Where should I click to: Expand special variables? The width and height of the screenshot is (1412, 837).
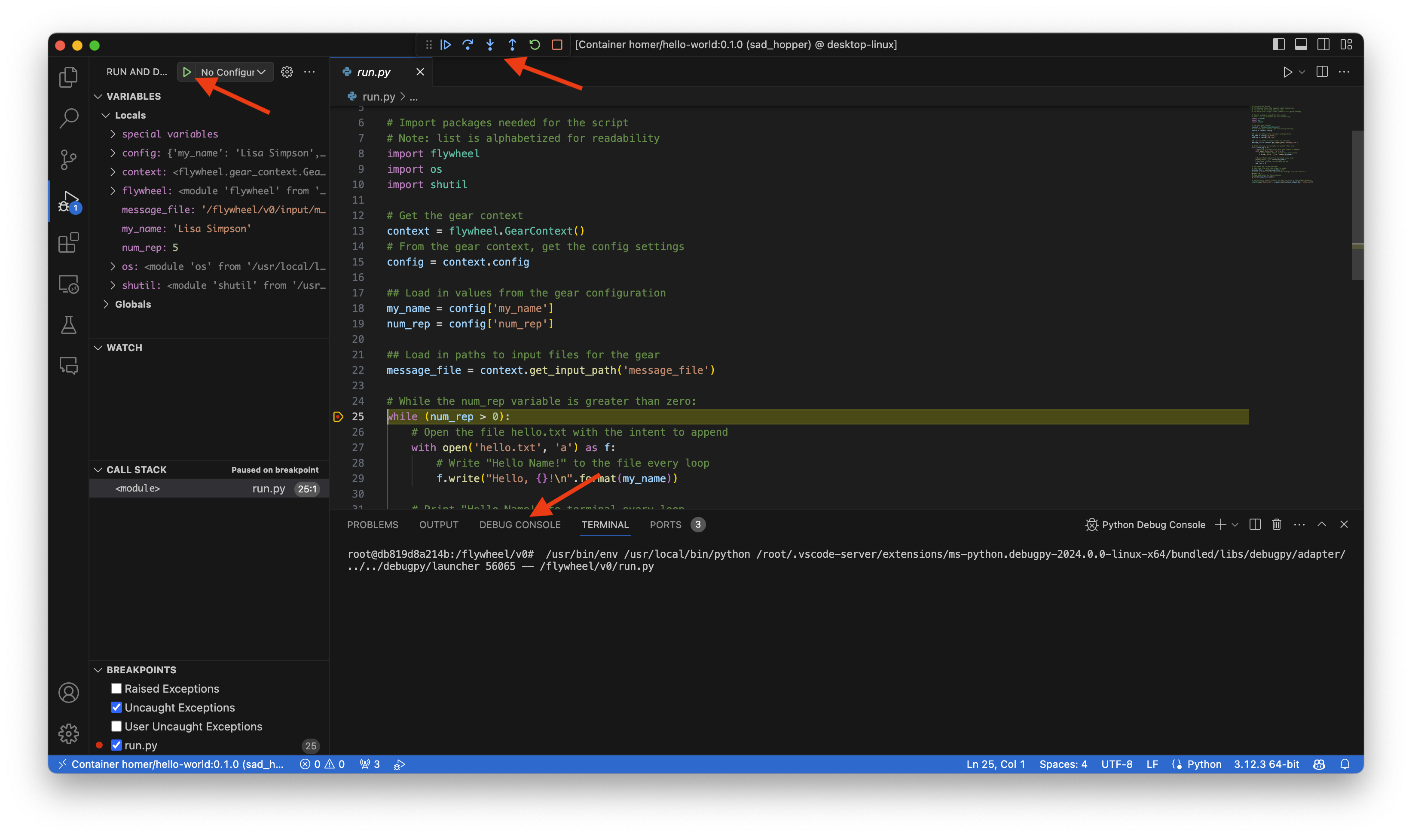click(x=113, y=134)
